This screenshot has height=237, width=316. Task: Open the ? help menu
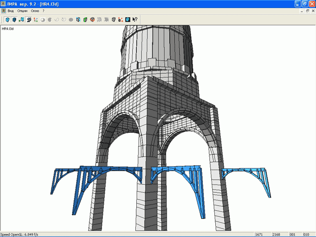pos(43,11)
